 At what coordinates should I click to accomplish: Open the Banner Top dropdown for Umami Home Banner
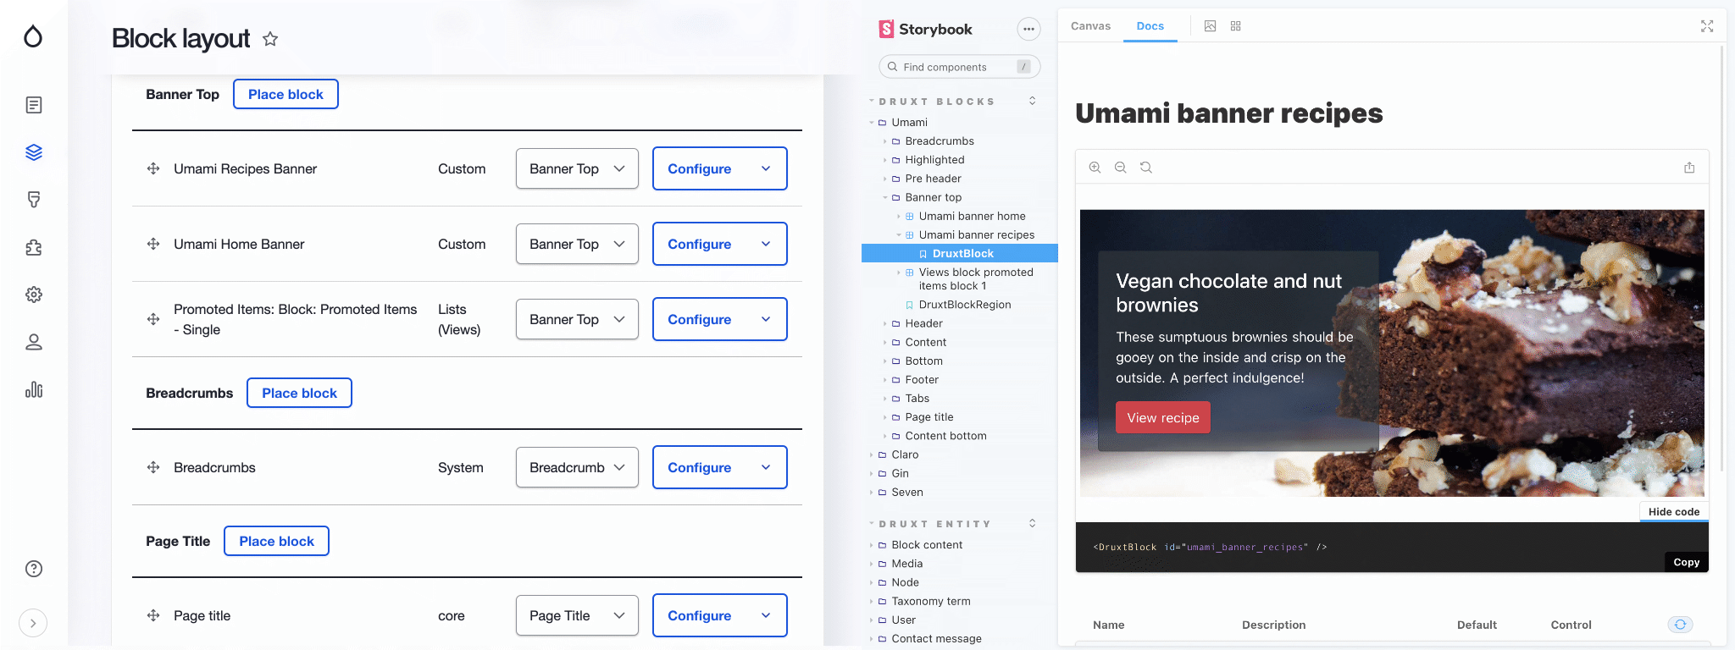tap(576, 244)
